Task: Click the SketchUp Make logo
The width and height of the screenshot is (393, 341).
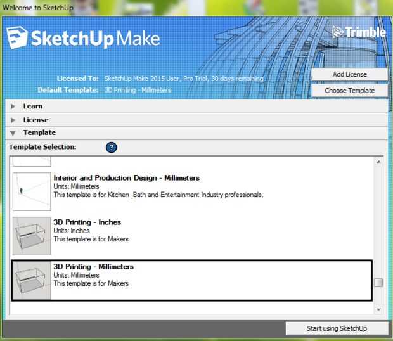Action: [83, 38]
